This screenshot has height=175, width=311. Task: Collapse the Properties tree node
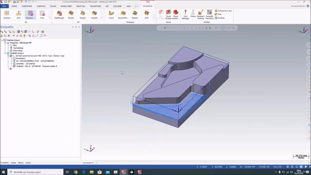click(x=5, y=43)
